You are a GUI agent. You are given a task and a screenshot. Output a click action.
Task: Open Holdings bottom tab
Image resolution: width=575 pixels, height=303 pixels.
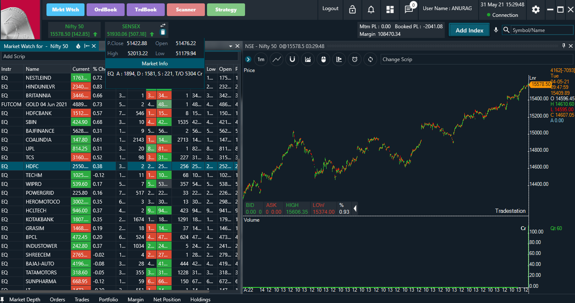click(x=201, y=300)
